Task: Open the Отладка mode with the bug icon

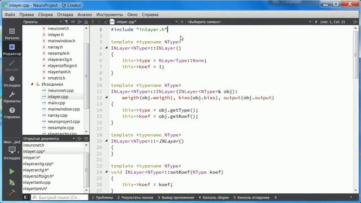Action: (x=12, y=81)
